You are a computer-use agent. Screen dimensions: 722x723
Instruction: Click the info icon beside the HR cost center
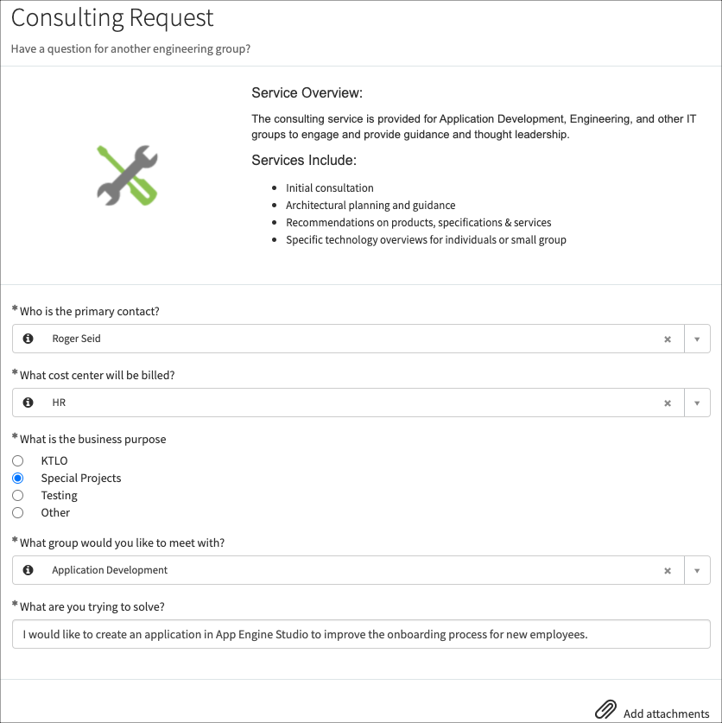coord(28,403)
